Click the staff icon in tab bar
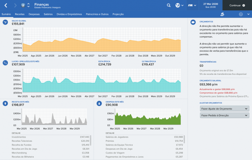The height and width of the screenshot is (160, 252). [222, 15]
